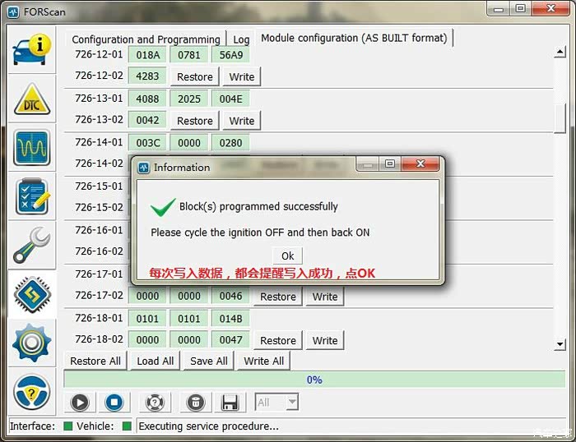Click Write in row 726-13-02

(242, 121)
